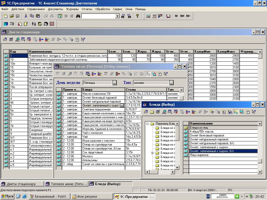This screenshot has height=200, width=267.
Task: Open the search text dropdown arrow in main toolbar
Action: click(117, 16)
